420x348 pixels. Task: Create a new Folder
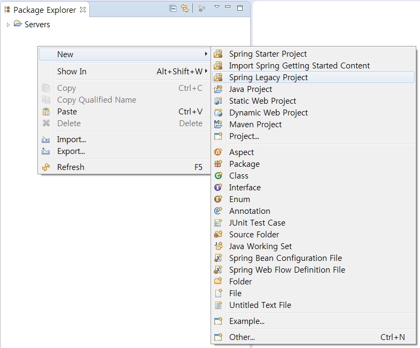313,281
